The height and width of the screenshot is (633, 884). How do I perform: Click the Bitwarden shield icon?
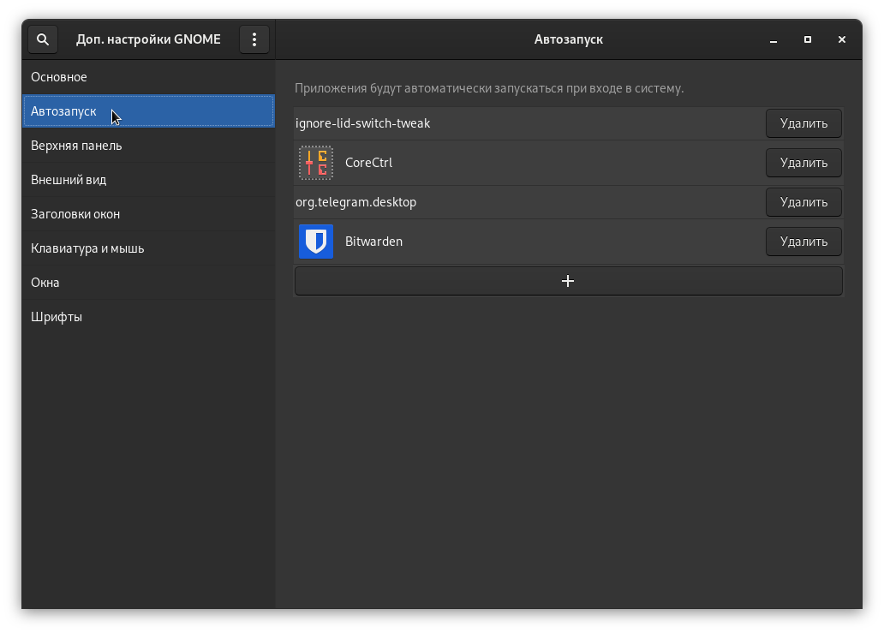(315, 242)
